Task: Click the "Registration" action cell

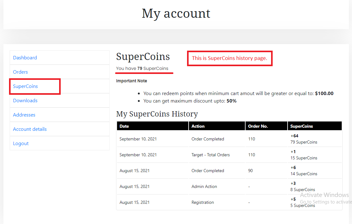Action: tap(203, 202)
